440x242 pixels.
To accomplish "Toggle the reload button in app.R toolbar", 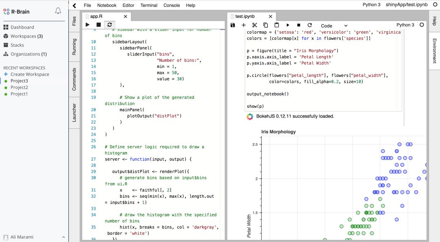I will point(110,25).
